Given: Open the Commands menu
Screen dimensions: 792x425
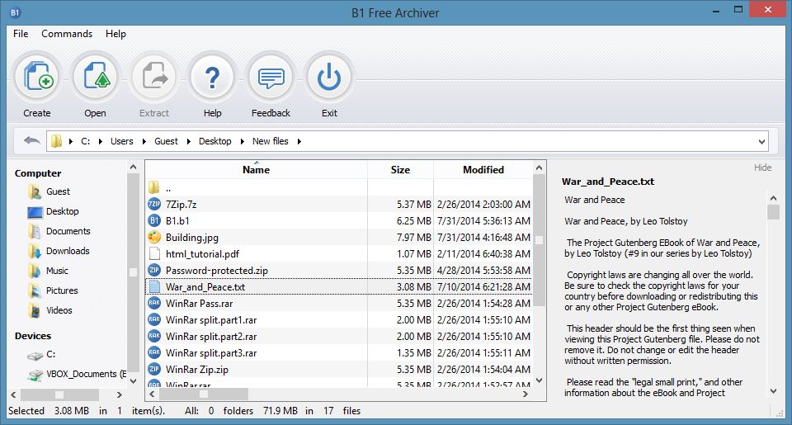Looking at the screenshot, I should (67, 34).
